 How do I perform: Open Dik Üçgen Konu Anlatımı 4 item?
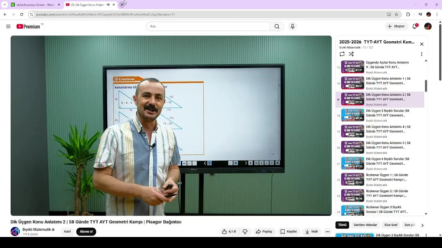(380, 132)
